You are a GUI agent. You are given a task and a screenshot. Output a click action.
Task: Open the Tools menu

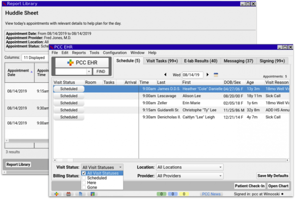pyautogui.click(x=94, y=53)
